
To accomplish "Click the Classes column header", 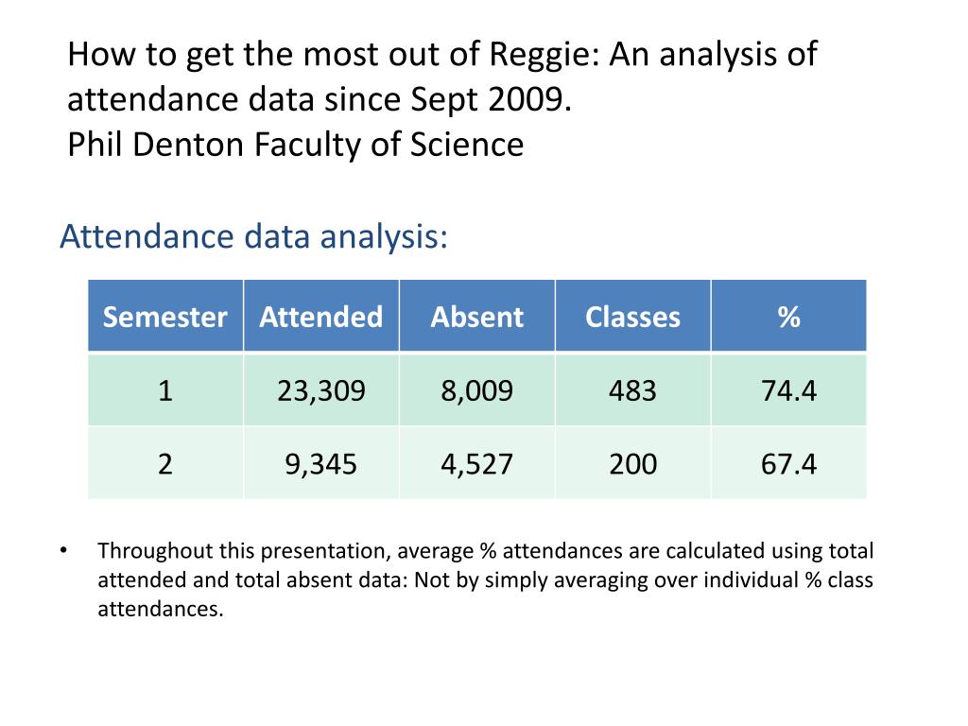I will pyautogui.click(x=632, y=316).
